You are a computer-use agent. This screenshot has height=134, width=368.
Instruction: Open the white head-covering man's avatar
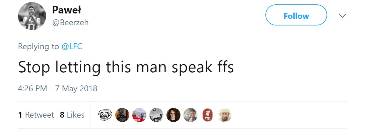pos(225,115)
